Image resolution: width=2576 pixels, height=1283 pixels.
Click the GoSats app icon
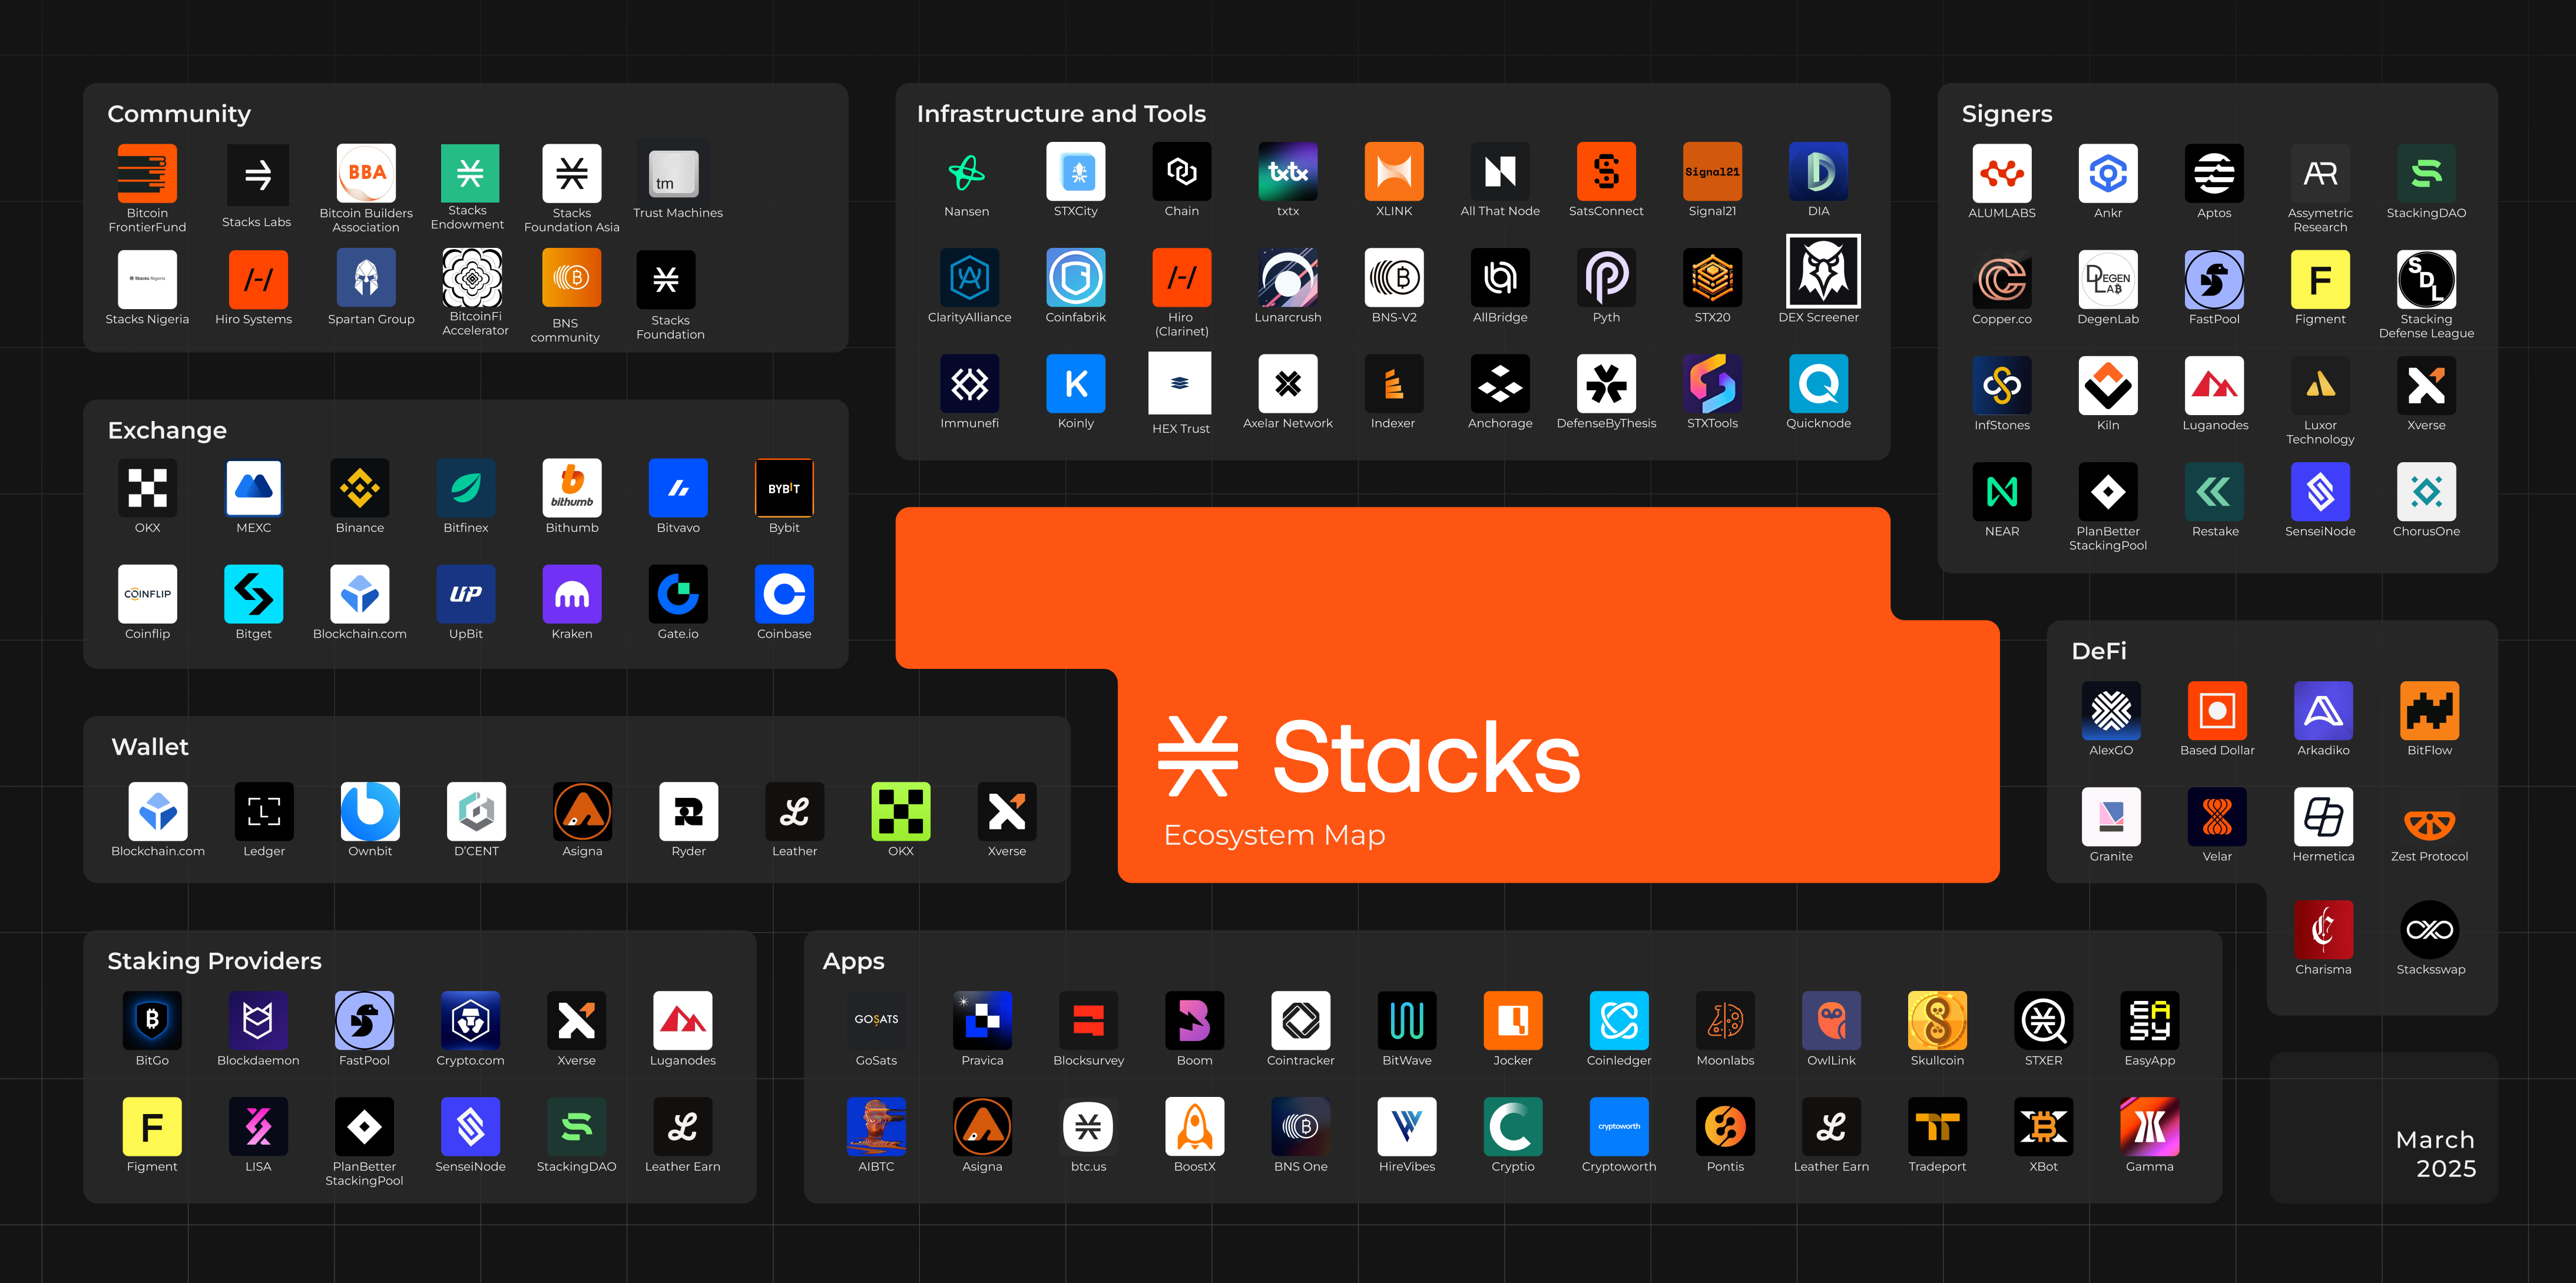tap(876, 1021)
